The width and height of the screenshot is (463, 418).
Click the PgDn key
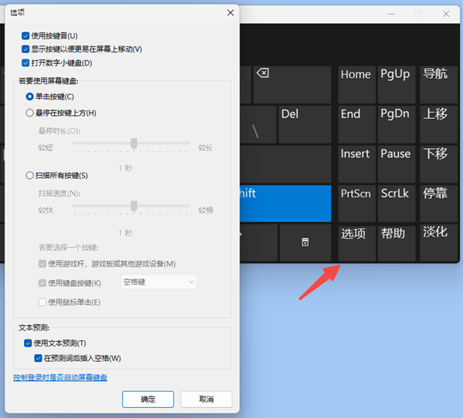coord(397,124)
